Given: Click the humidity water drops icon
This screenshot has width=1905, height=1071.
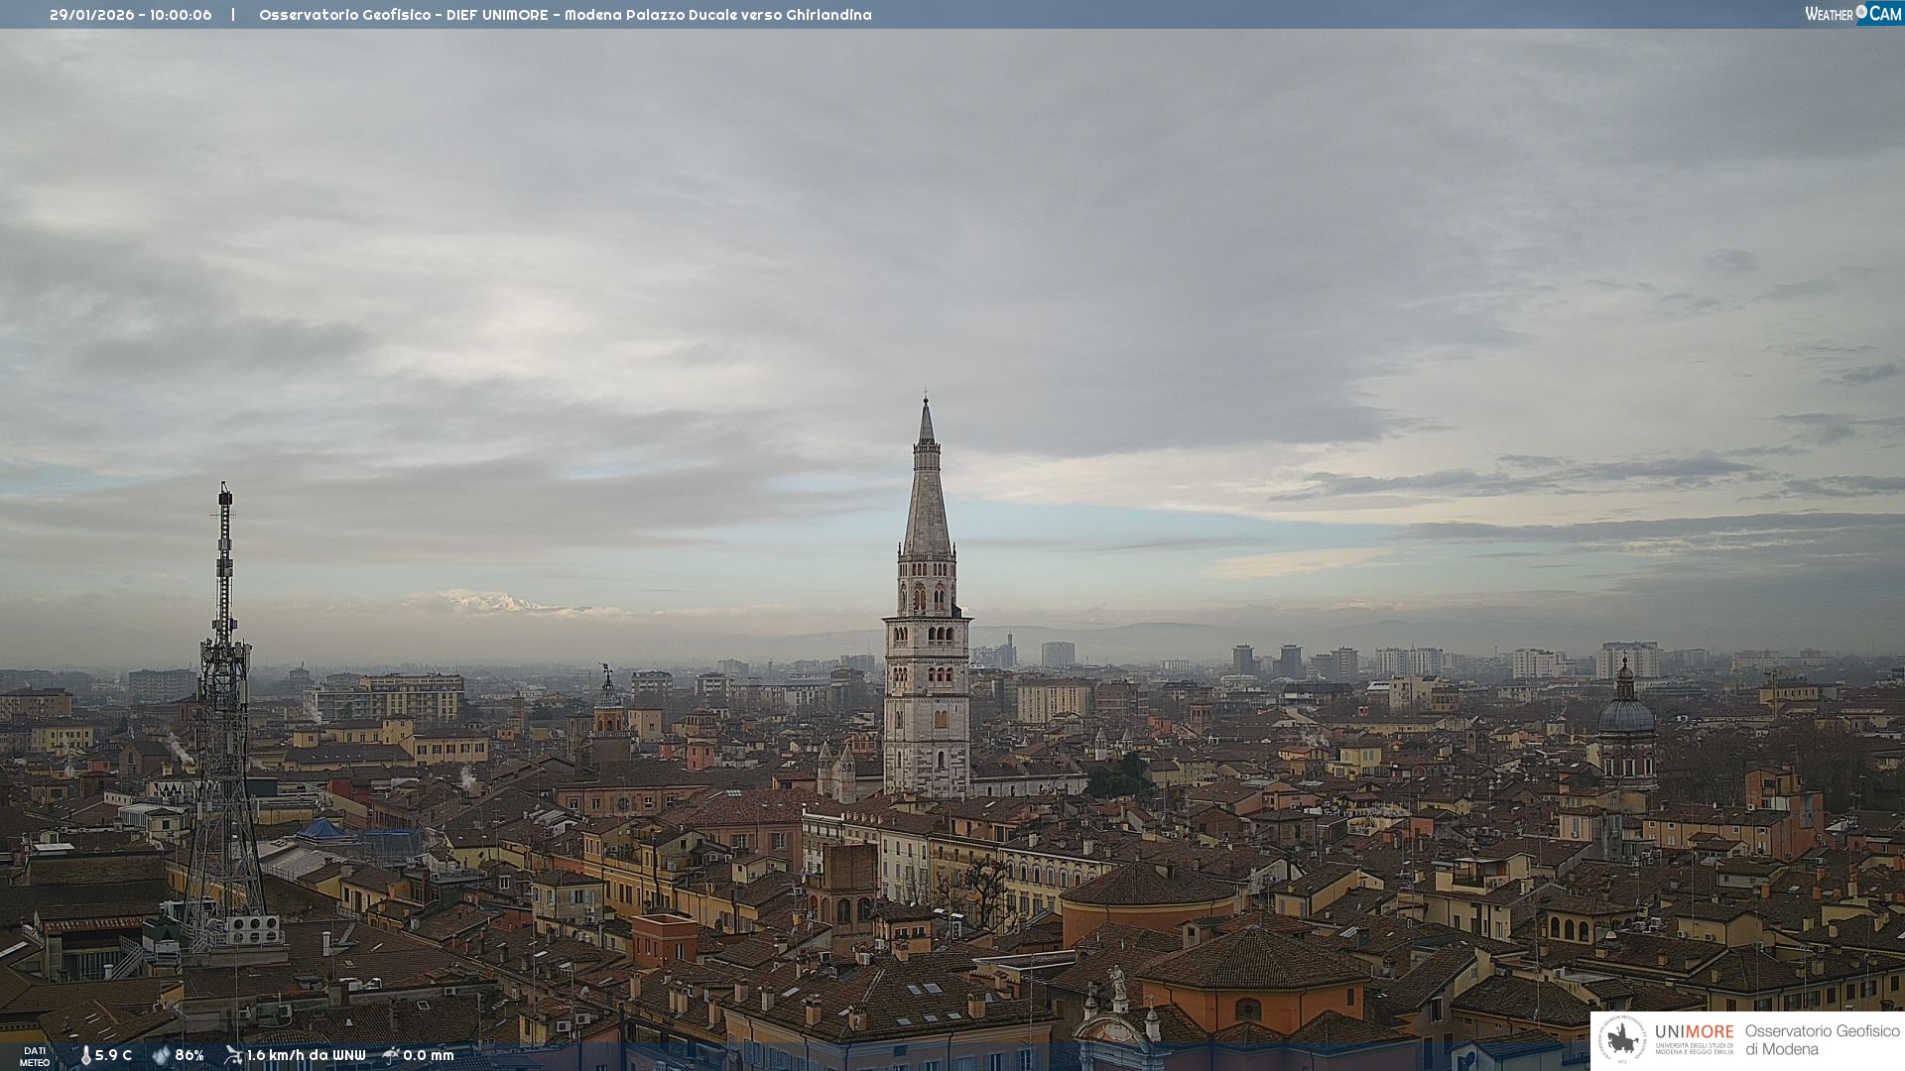Looking at the screenshot, I should [161, 1055].
